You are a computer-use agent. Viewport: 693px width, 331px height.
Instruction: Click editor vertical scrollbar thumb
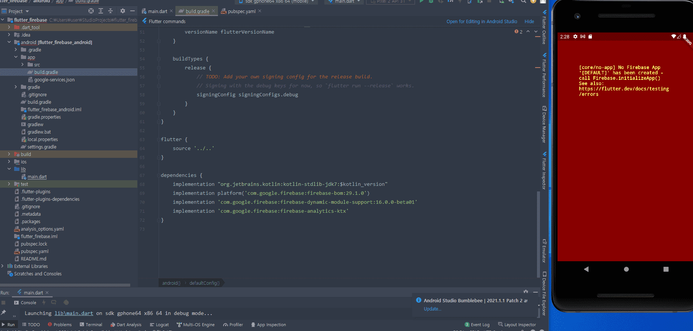pos(538,234)
